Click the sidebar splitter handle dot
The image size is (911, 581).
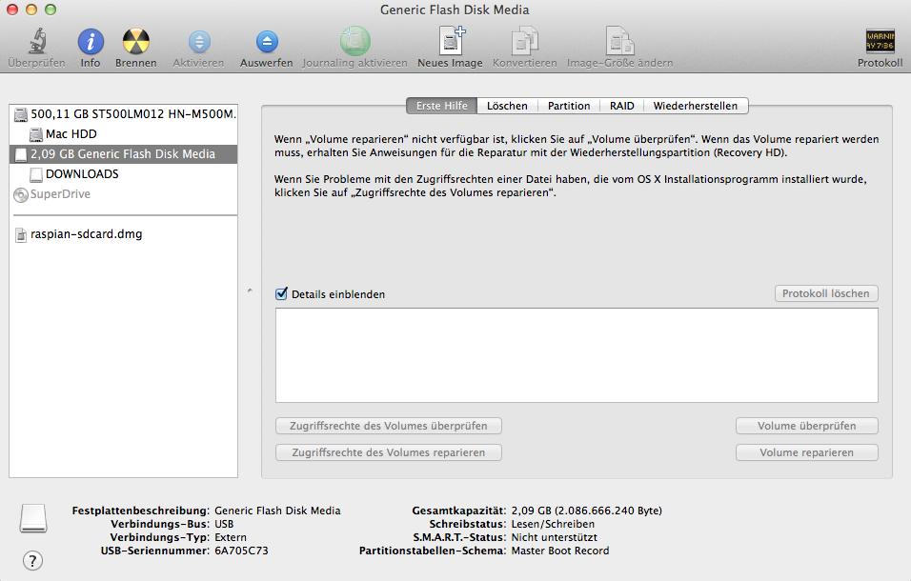(250, 290)
